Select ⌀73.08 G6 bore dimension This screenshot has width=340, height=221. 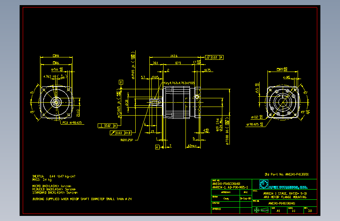click(x=227, y=131)
